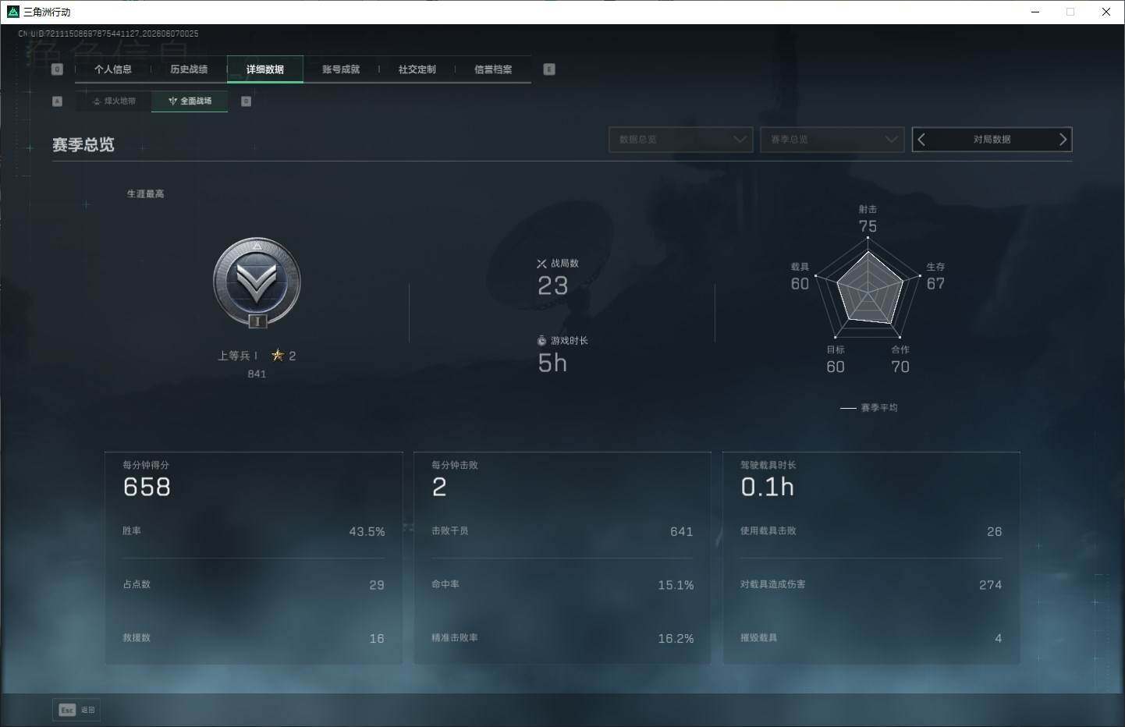Click the Esc 返回 button
Viewport: 1125px width, 727px height.
76,710
